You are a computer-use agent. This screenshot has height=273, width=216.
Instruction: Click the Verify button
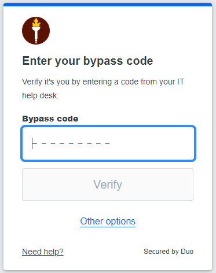[108, 185]
